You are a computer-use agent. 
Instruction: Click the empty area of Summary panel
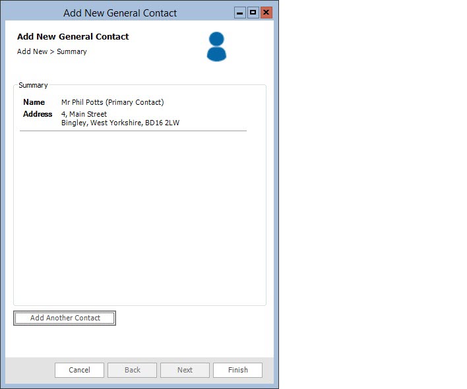(x=140, y=218)
